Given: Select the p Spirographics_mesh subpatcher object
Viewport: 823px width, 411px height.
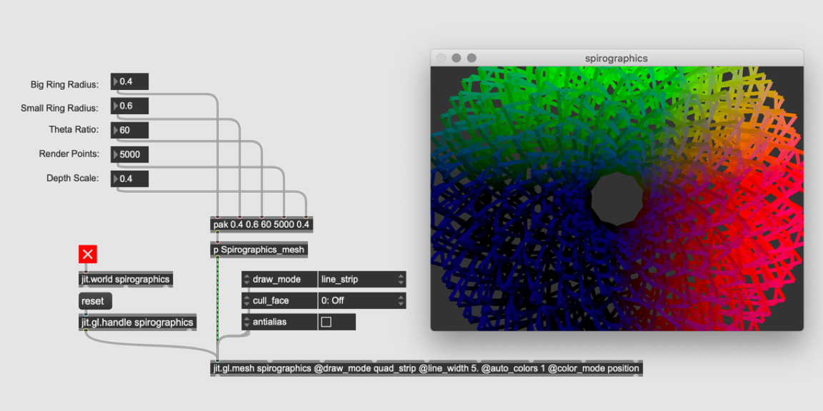Looking at the screenshot, I should click(259, 250).
